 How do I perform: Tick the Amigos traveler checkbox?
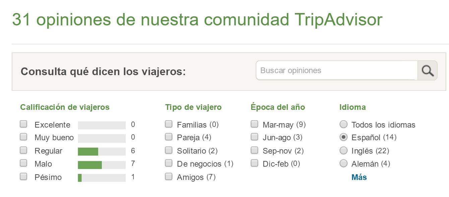[169, 177]
